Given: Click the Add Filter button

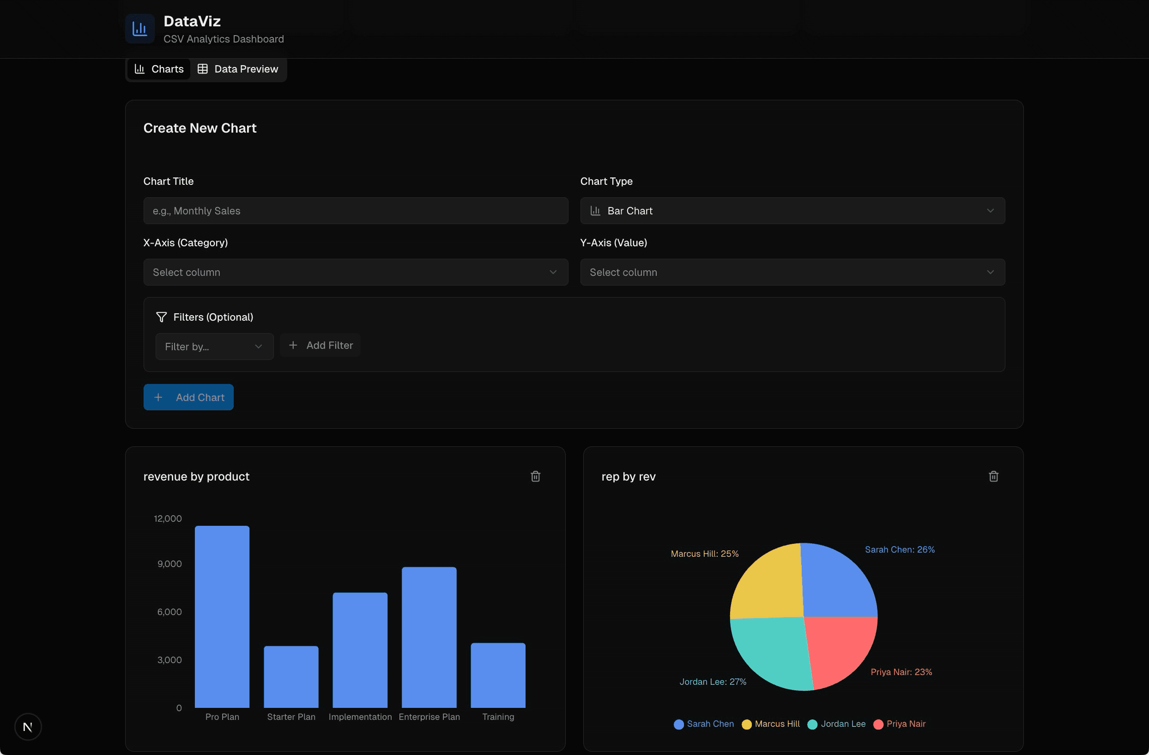Looking at the screenshot, I should click(x=320, y=345).
